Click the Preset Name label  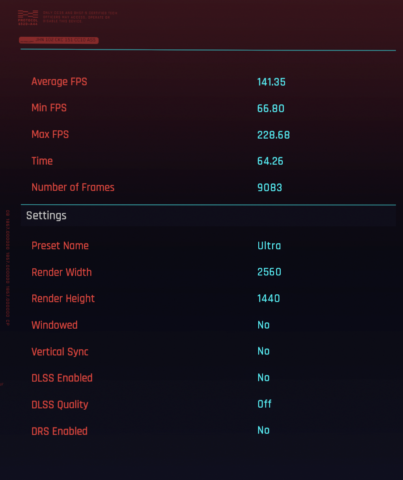tap(60, 246)
